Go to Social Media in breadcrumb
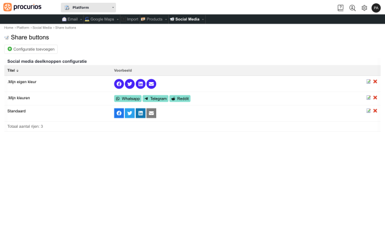 [x=42, y=28]
